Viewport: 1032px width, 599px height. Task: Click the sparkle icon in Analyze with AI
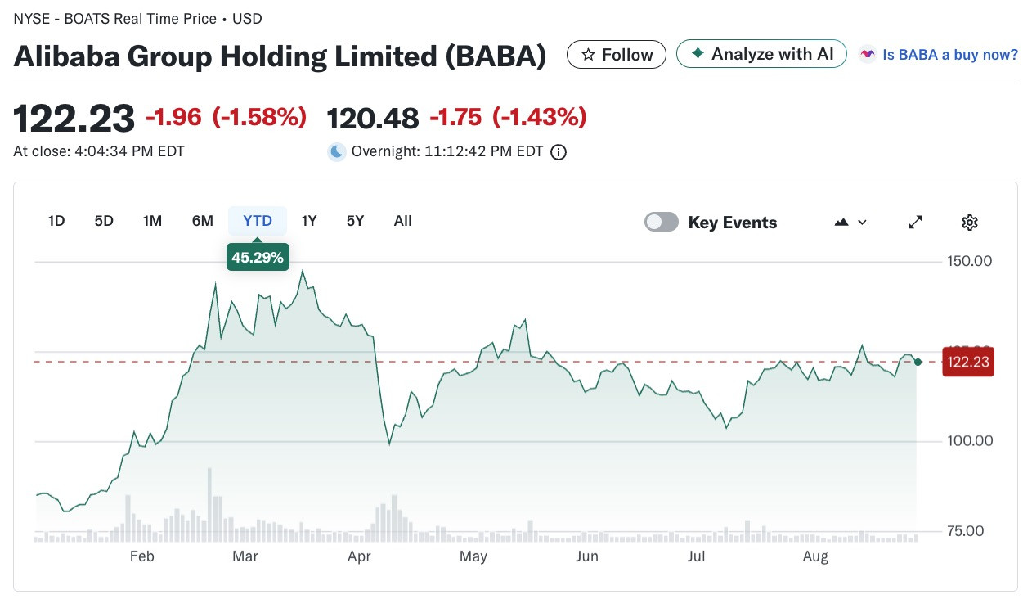(698, 54)
